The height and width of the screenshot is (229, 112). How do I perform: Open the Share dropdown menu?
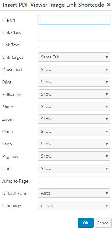point(74,107)
